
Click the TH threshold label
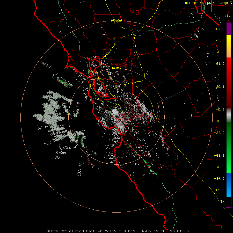coord(222,202)
